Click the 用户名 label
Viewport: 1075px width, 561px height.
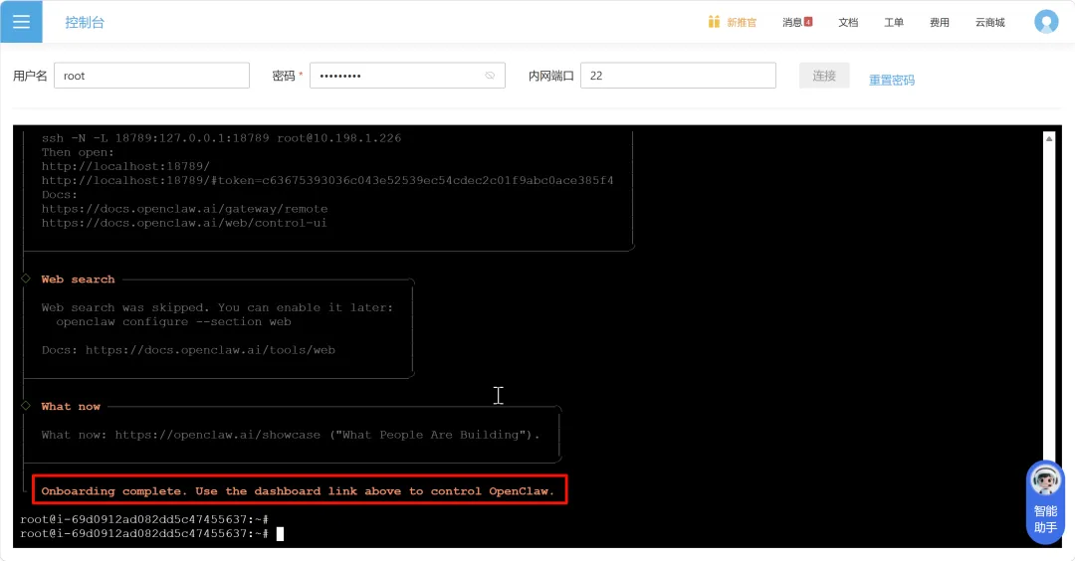(x=30, y=76)
